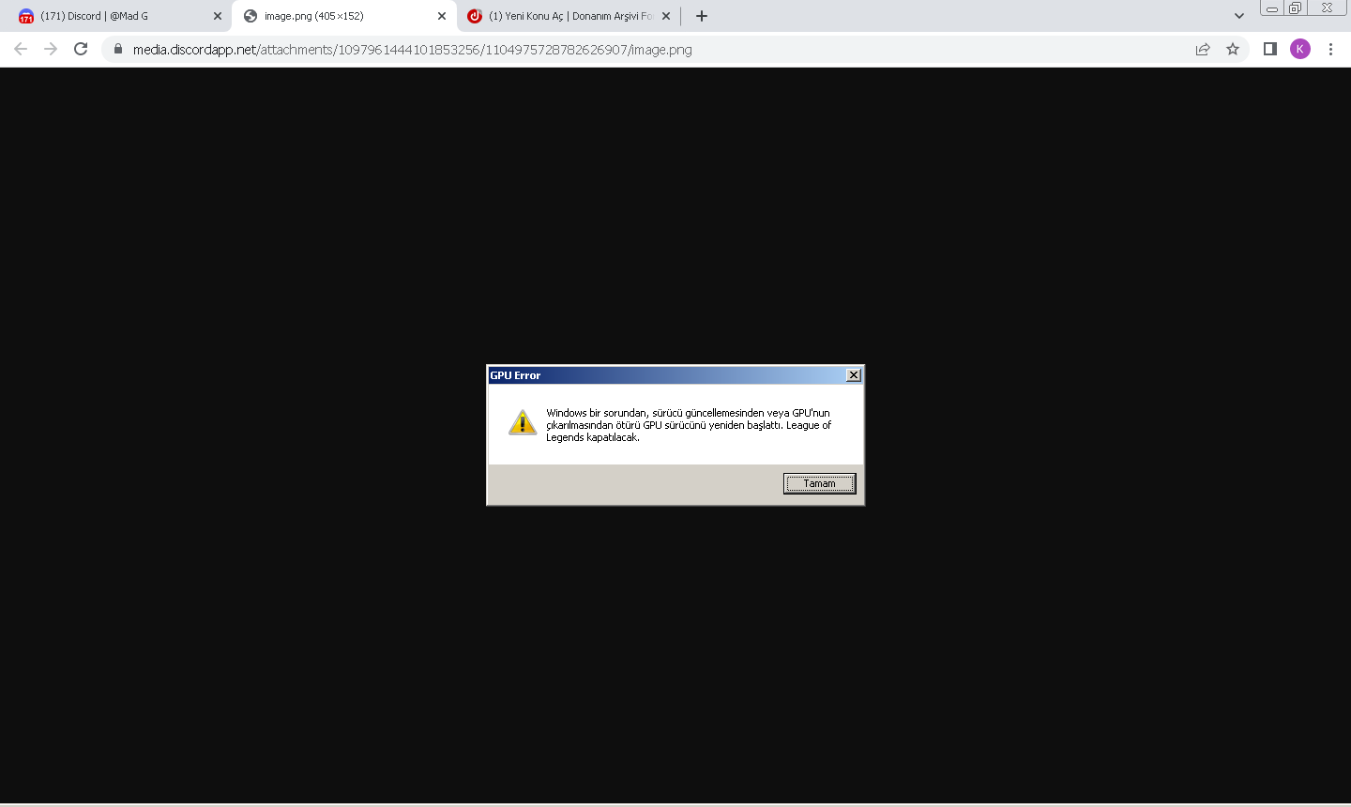
Task: Open the Yeni Konu Aç Donanım Arşivi tab
Action: pos(569,16)
